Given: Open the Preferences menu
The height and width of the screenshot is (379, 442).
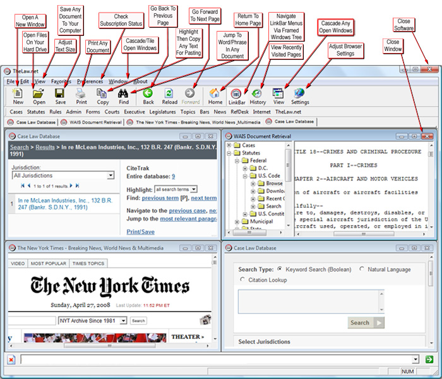Looking at the screenshot, I should (x=90, y=81).
